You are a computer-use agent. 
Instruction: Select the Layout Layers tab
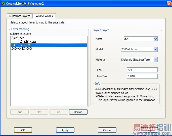click(x=44, y=16)
